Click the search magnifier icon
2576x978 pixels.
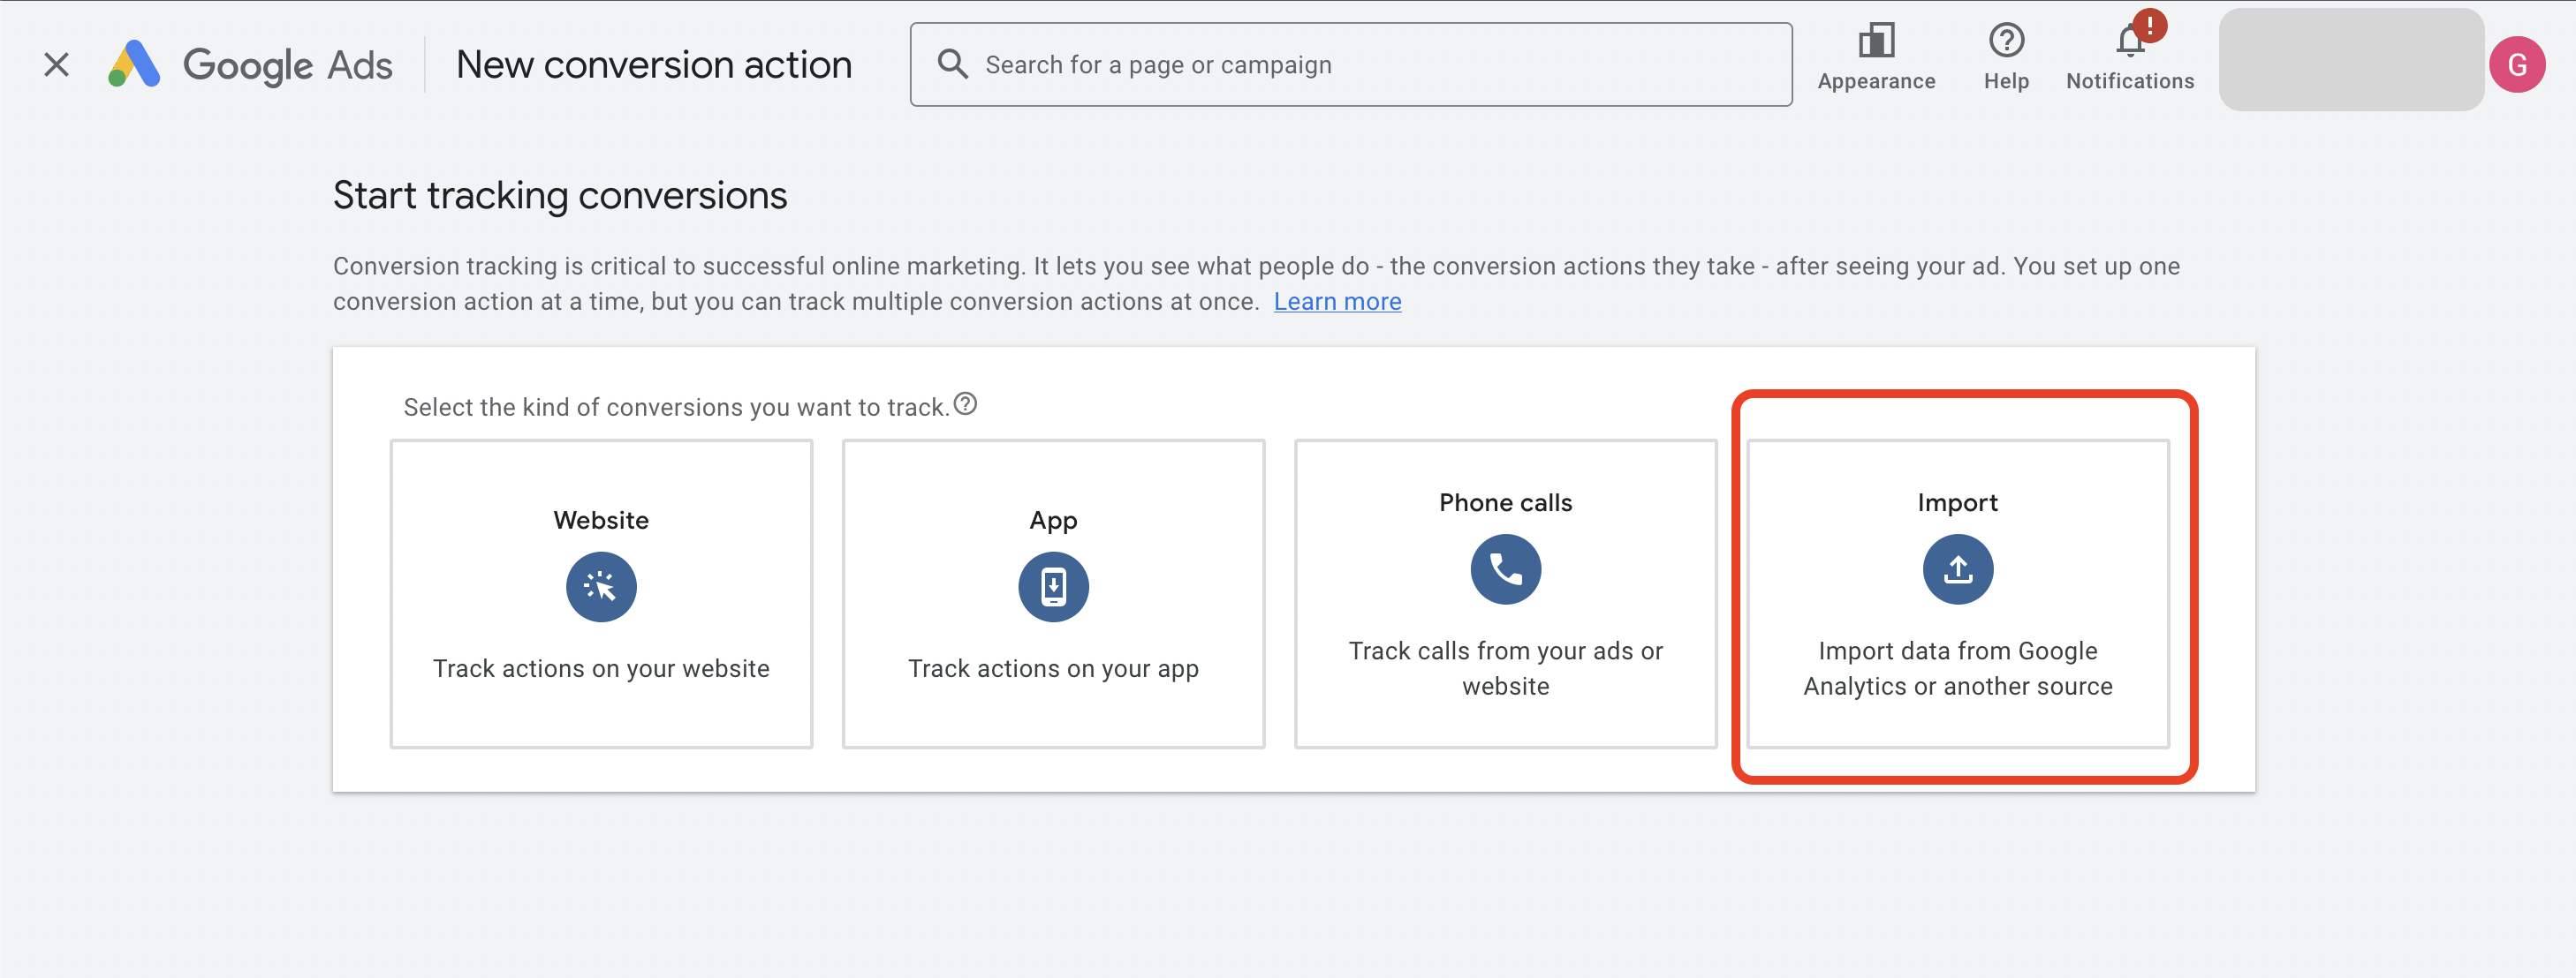952,64
